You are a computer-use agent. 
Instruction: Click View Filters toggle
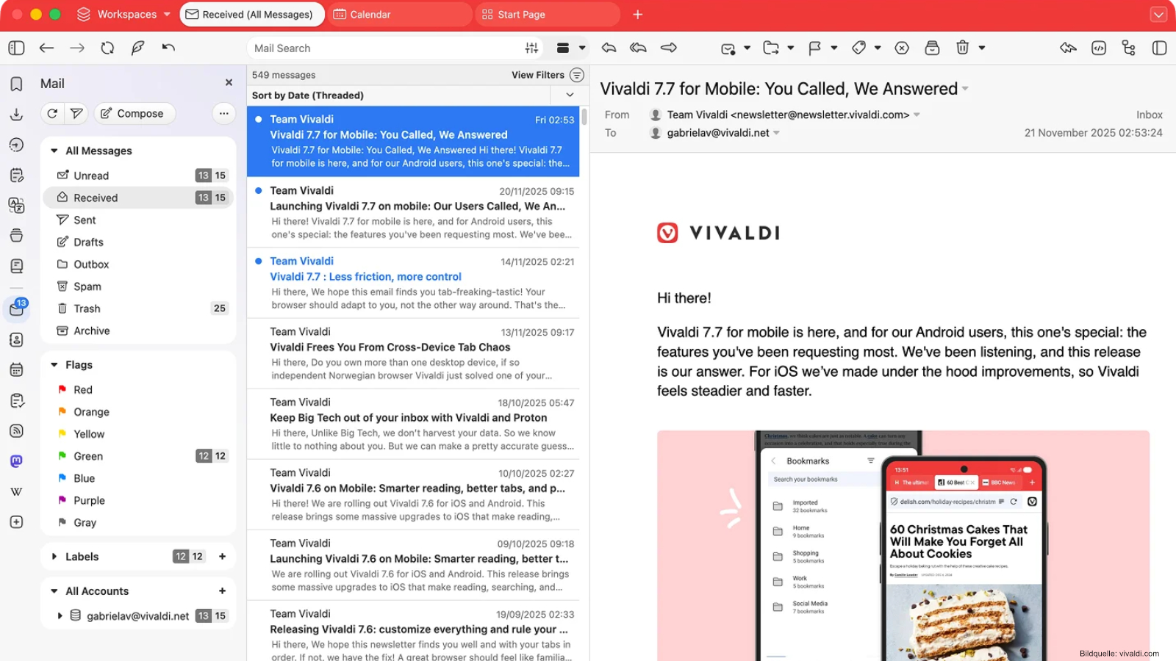tap(577, 75)
